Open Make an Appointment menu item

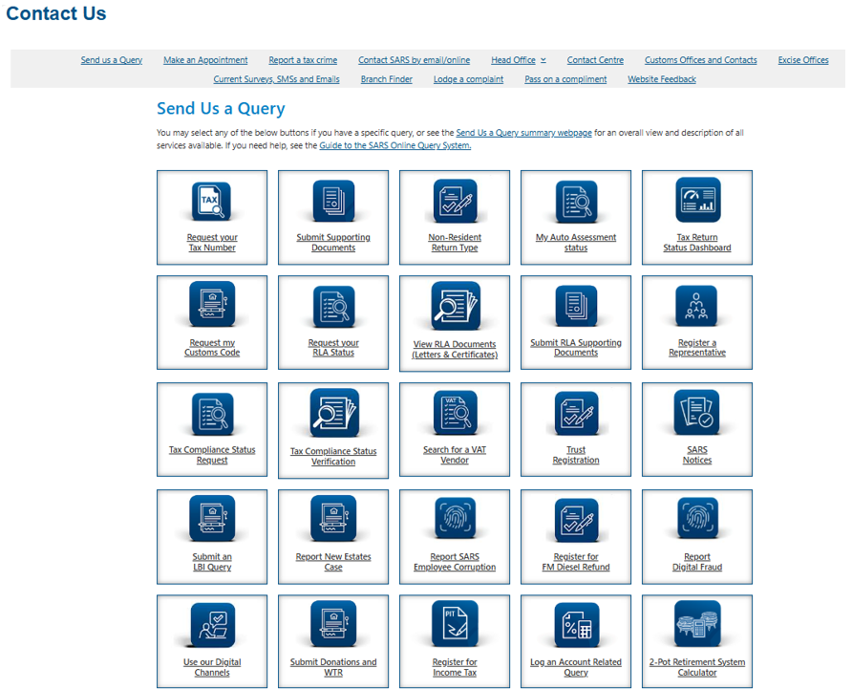pyautogui.click(x=205, y=60)
